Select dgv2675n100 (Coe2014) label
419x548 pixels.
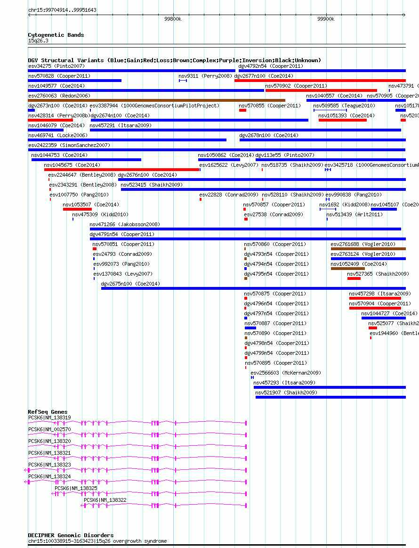tap(130, 284)
